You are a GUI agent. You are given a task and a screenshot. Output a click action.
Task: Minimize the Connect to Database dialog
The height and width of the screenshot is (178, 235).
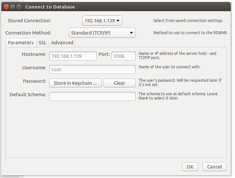12,7
